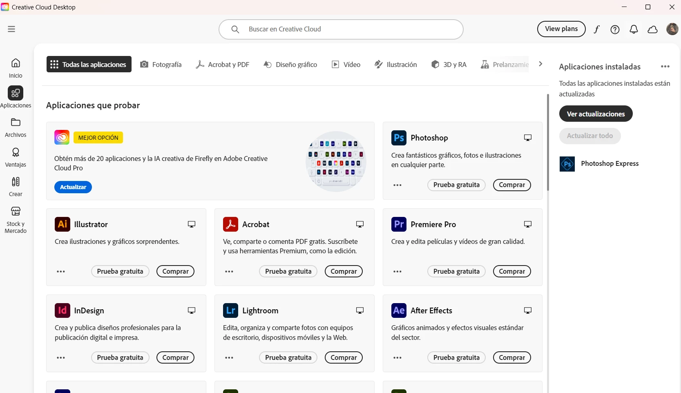Click in the Buscar en Creative Cloud field

point(341,29)
